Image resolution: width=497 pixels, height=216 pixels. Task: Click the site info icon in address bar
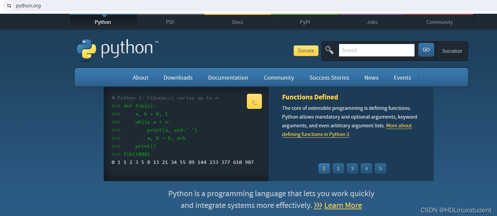[9, 6]
